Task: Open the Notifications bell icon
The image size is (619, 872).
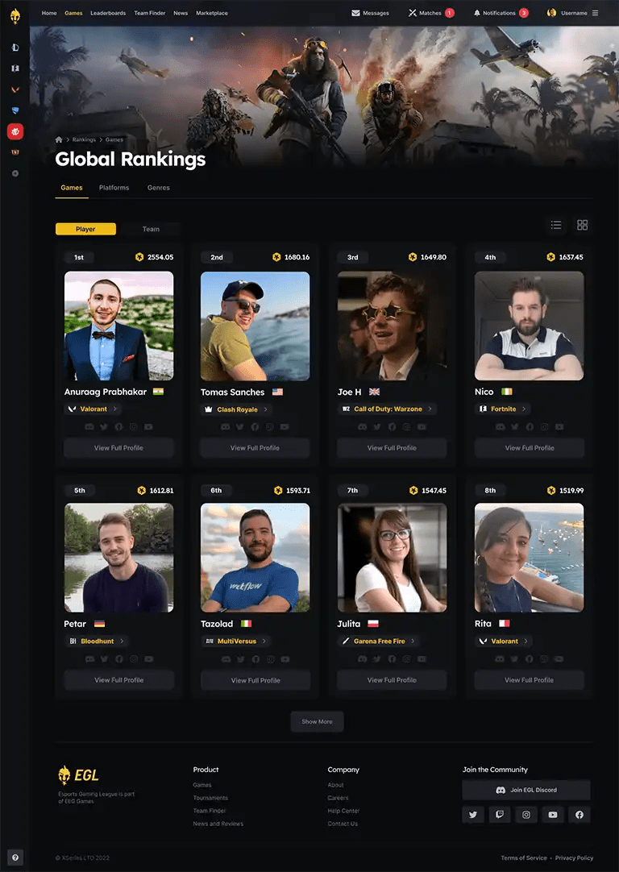Action: 476,13
